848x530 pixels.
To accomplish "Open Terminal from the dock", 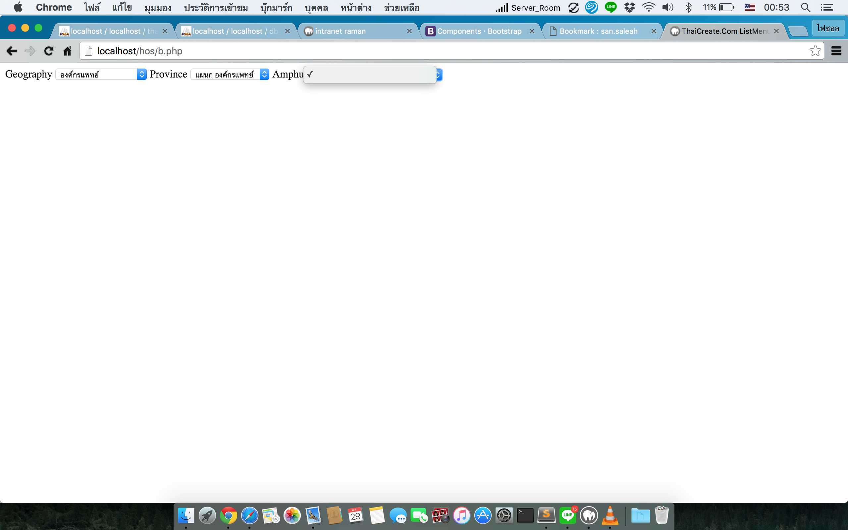I will [x=525, y=515].
